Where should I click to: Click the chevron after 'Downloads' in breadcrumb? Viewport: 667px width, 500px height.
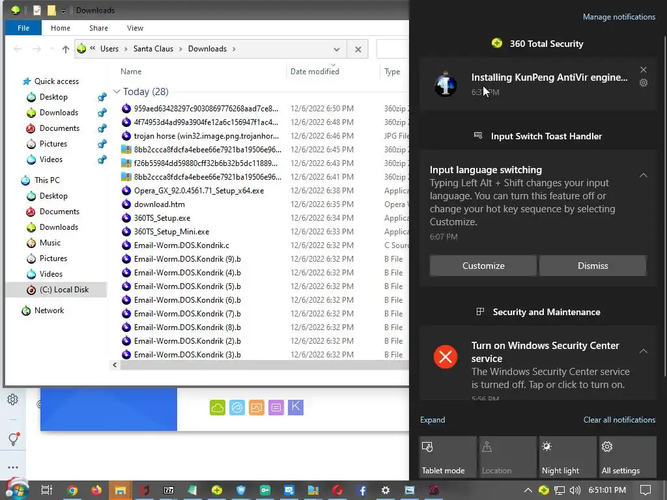[x=234, y=49]
